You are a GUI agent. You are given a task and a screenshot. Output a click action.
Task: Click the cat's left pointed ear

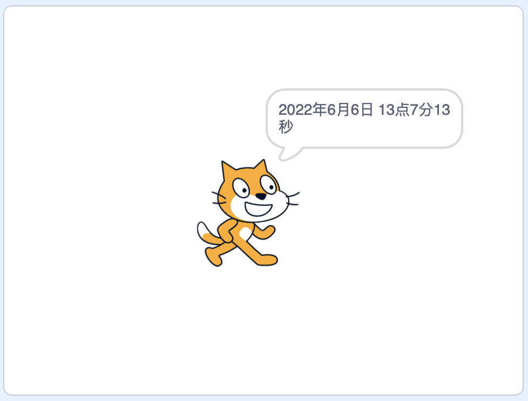227,171
